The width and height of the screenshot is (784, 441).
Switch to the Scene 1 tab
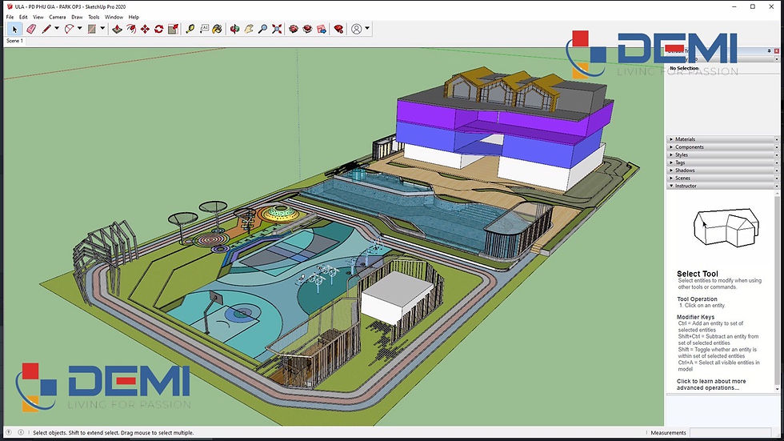[x=14, y=41]
